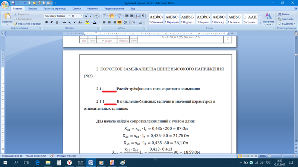Redo using the repeat arrow icon
Viewport: 298px width, 167px height.
[x=25, y=3]
